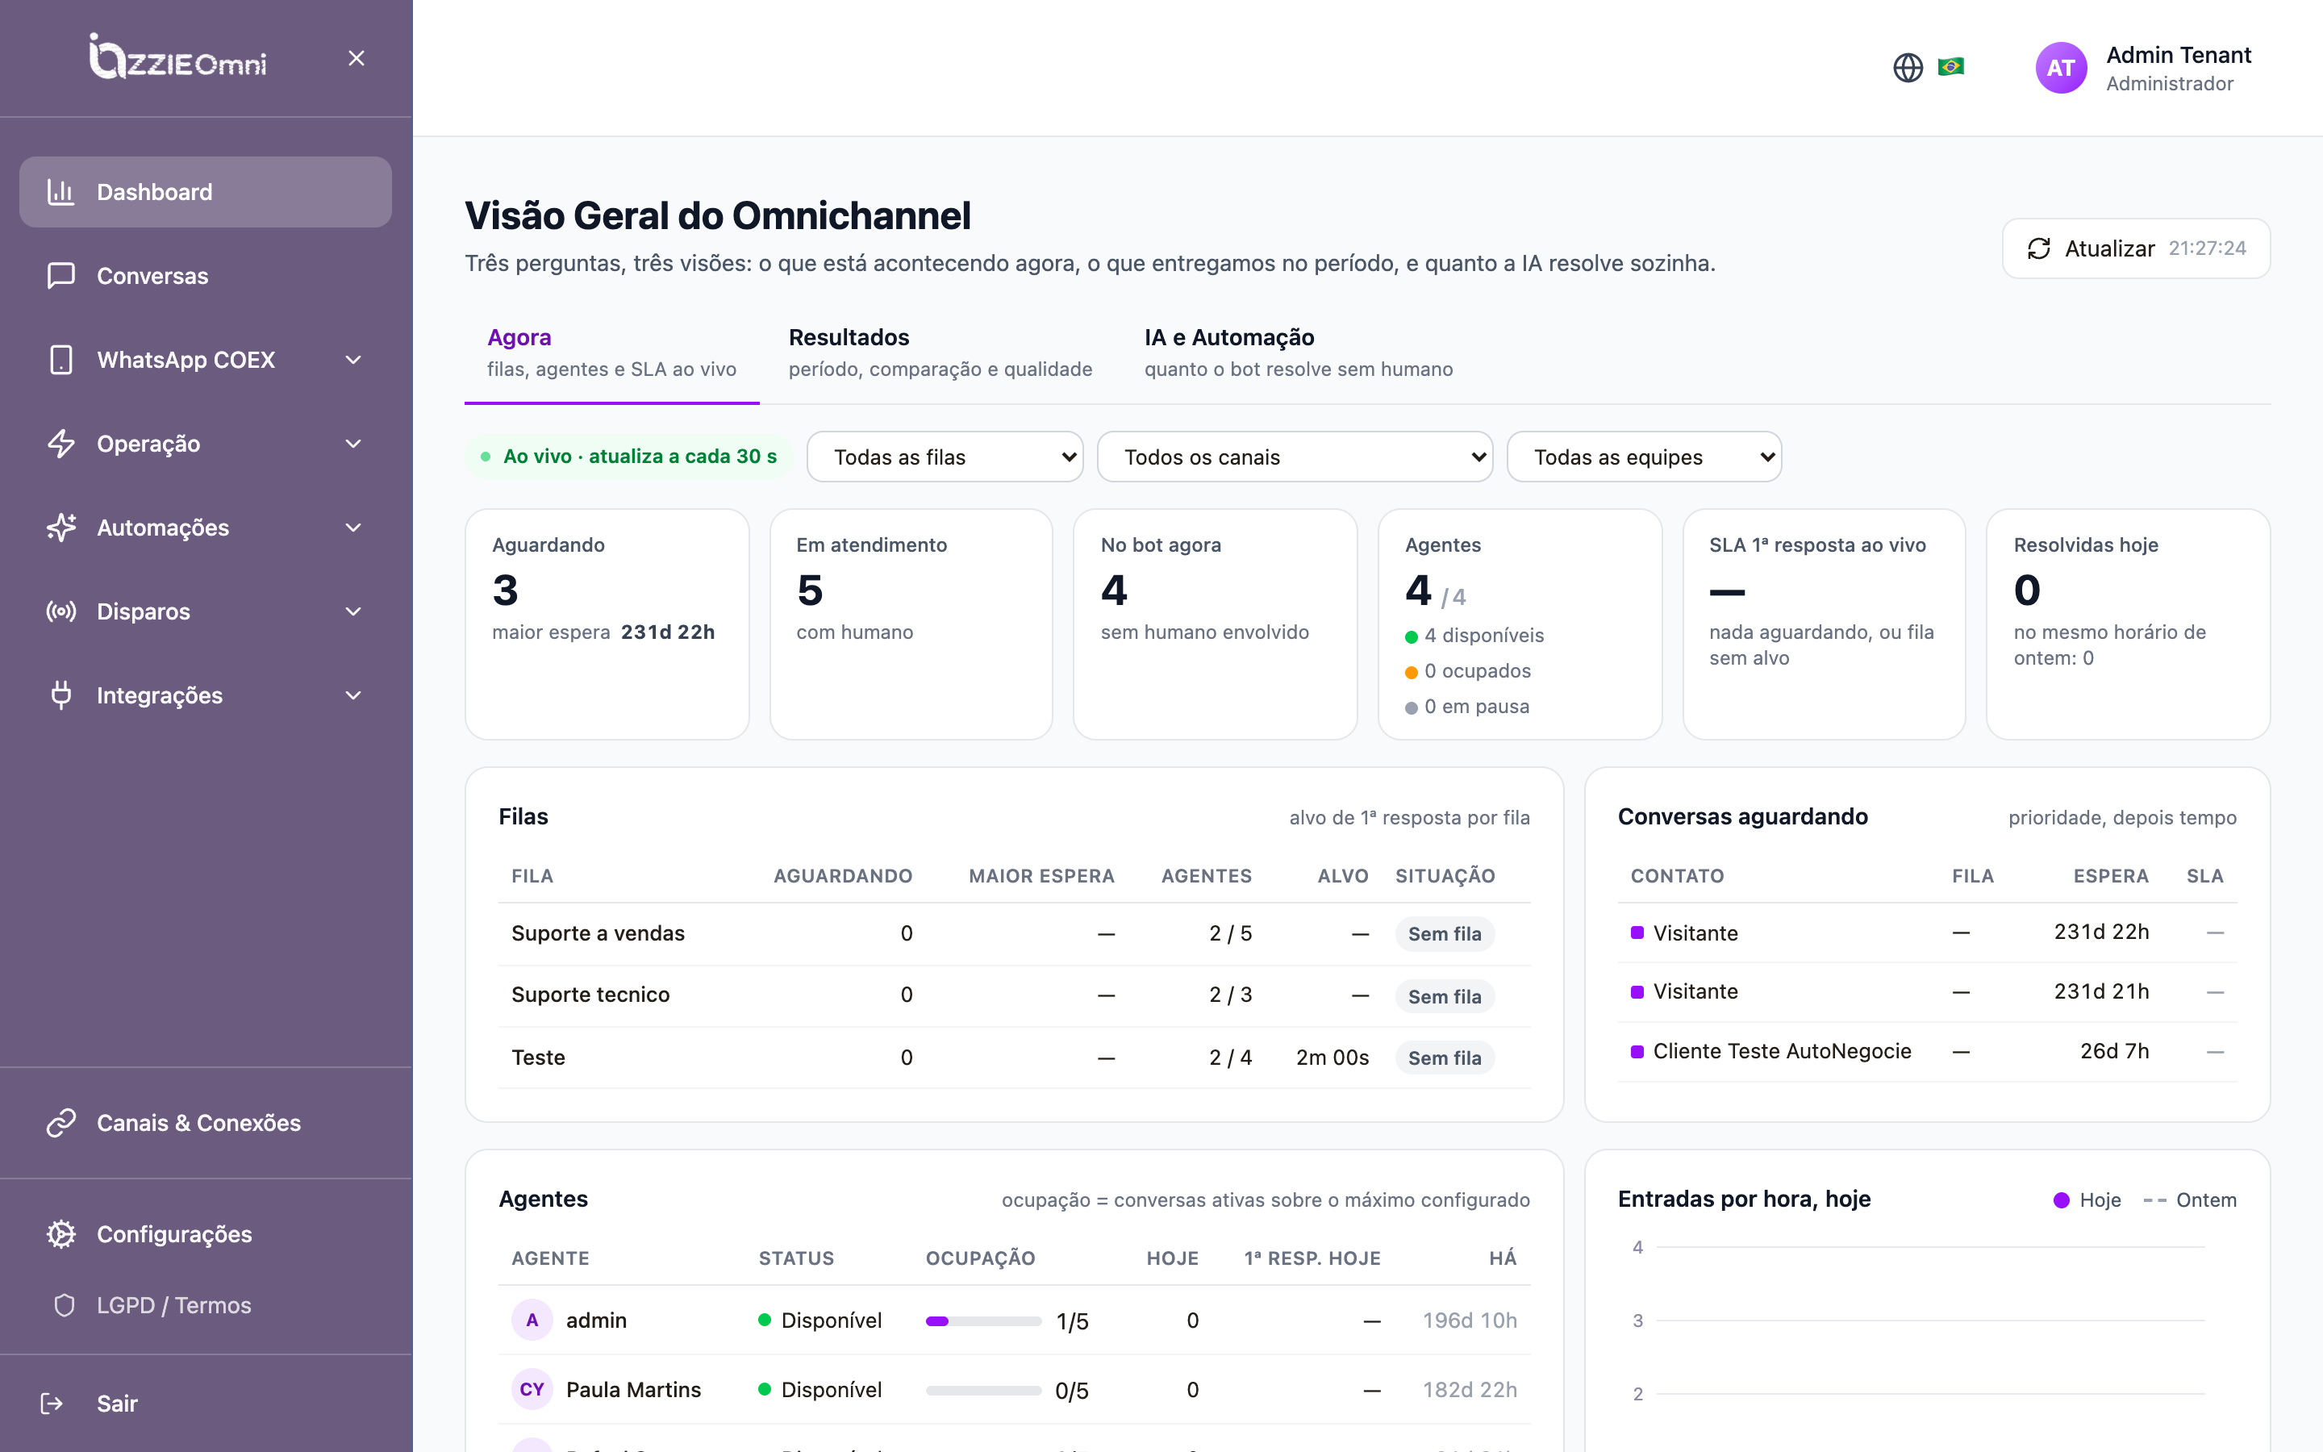Image resolution: width=2323 pixels, height=1452 pixels.
Task: Expand the WhatsApp COEX submenu chevron
Action: pos(353,359)
